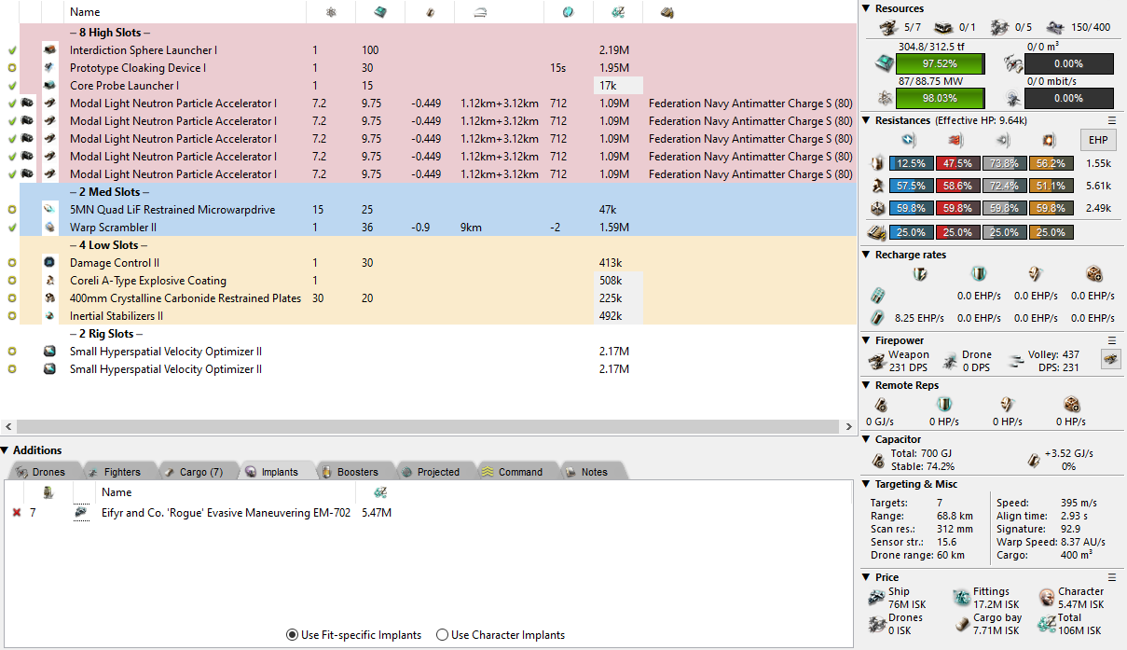Click the Interdiction Sphere Launcher I icon
This screenshot has width=1127, height=650.
(50, 50)
